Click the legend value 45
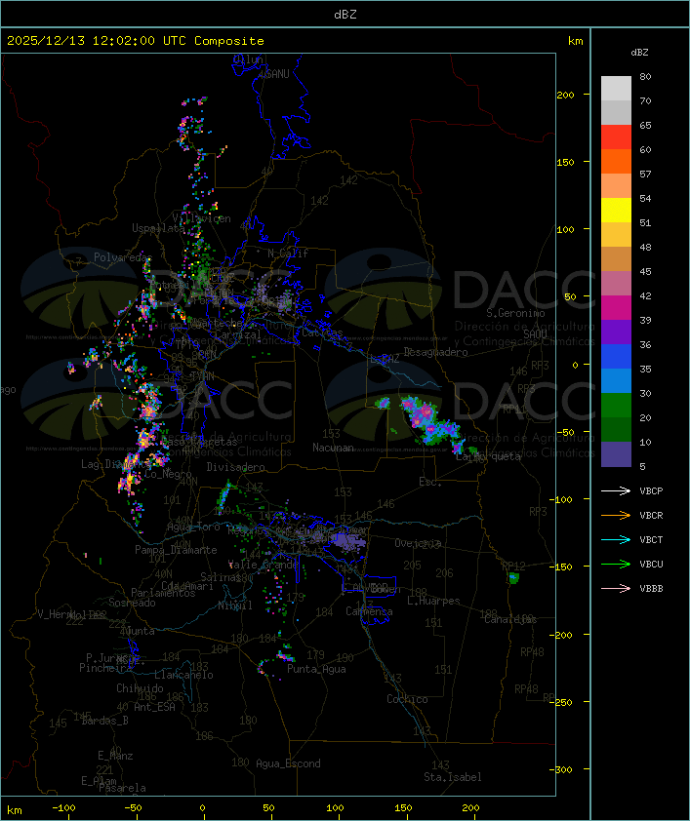The image size is (690, 821). pos(645,271)
